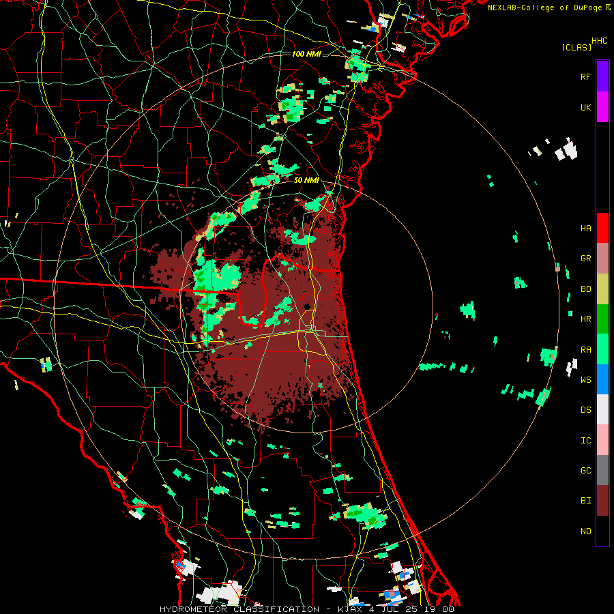Select the dusty pink GR legend swatch
Image resolution: width=614 pixels, height=614 pixels.
[602, 259]
